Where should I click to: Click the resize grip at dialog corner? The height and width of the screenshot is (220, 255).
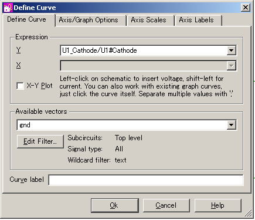[248, 214]
